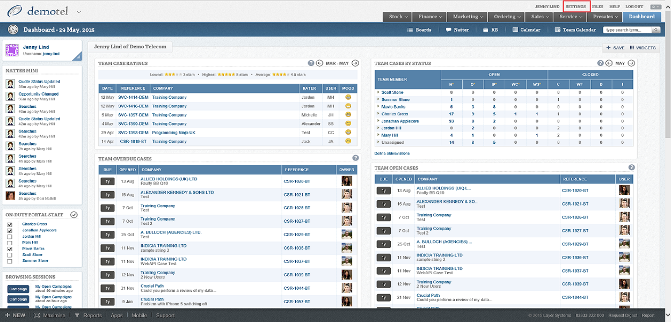Click Maximise in the bottom bar
671x322 pixels.
click(x=49, y=316)
